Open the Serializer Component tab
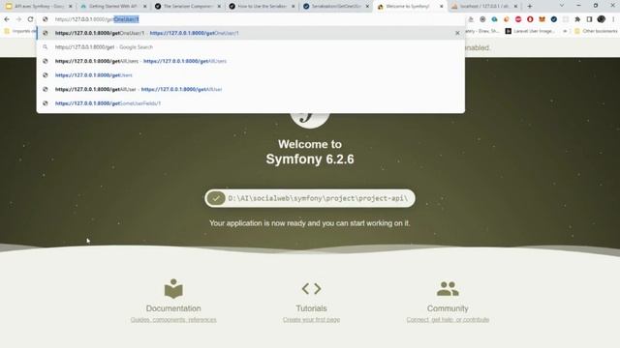The width and height of the screenshot is (620, 348). click(187, 7)
